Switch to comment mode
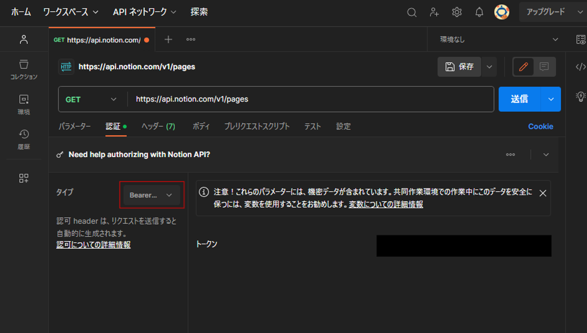 tap(544, 67)
